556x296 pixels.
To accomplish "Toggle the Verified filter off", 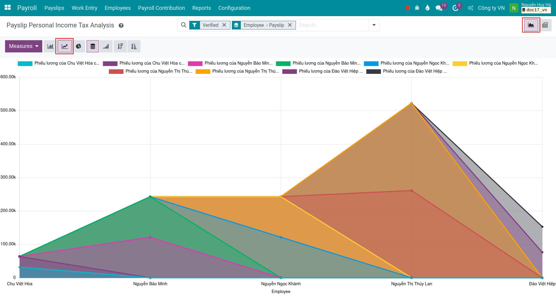I will click(225, 25).
